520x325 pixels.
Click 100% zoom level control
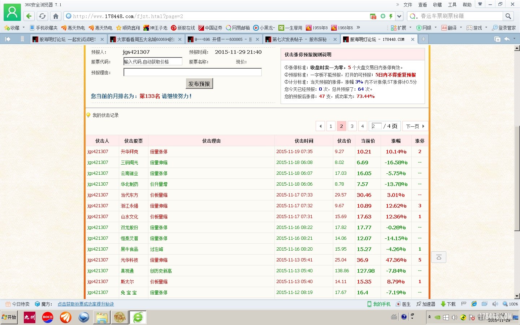click(x=510, y=304)
